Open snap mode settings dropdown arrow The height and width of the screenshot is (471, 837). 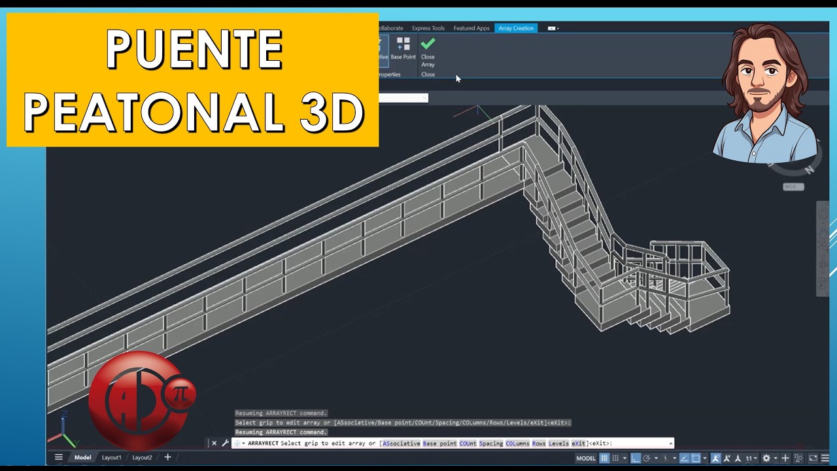point(624,458)
